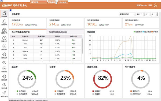Open the year dropdown showing 2014
Viewport: 161px width, 101px height.
[141, 14]
